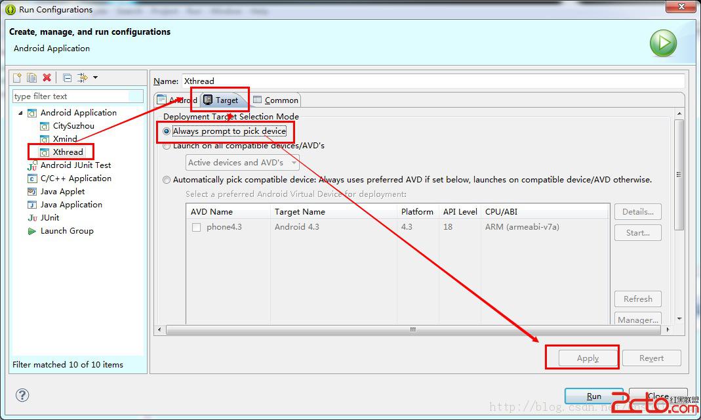Click in the type filter text field
The height and width of the screenshot is (420, 701).
78,96
